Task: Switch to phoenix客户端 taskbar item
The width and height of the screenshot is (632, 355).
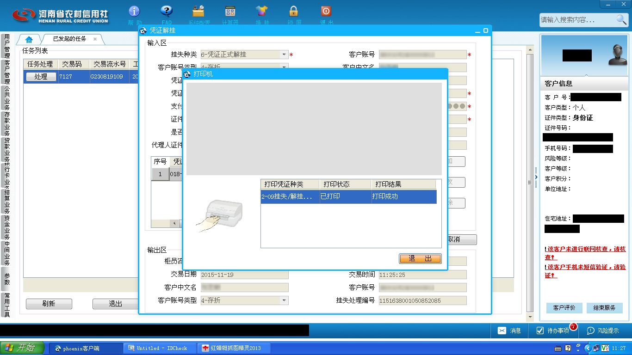Action: pos(86,348)
